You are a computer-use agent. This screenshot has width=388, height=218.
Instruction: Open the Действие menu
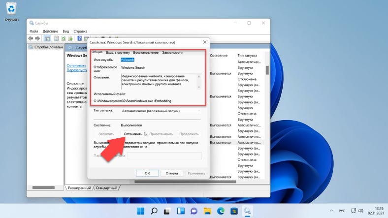point(50,31)
